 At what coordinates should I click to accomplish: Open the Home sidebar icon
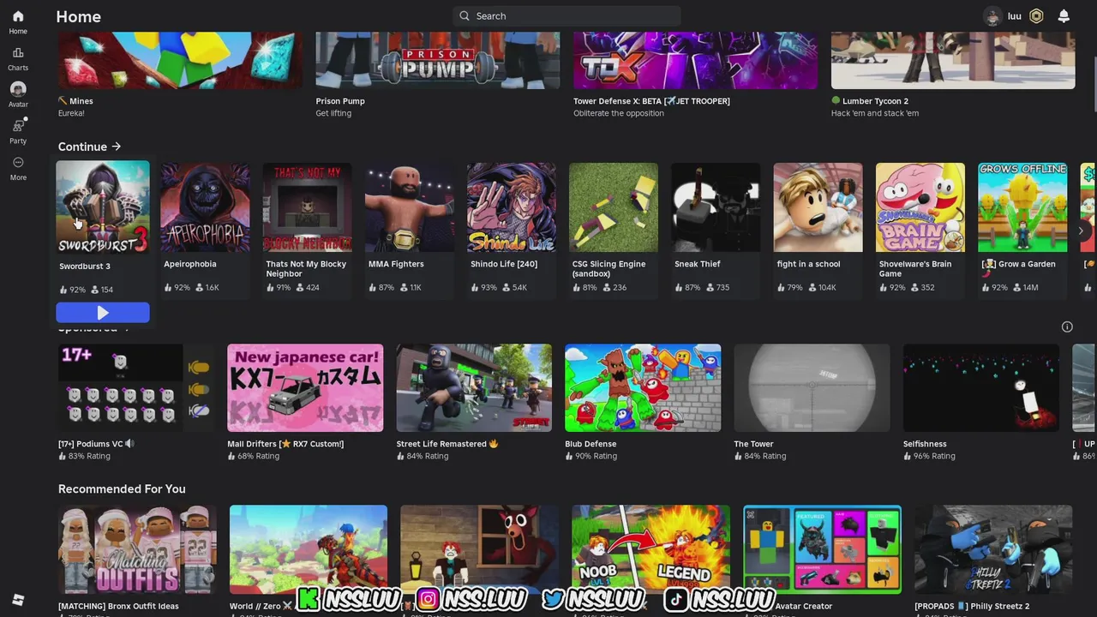click(18, 22)
